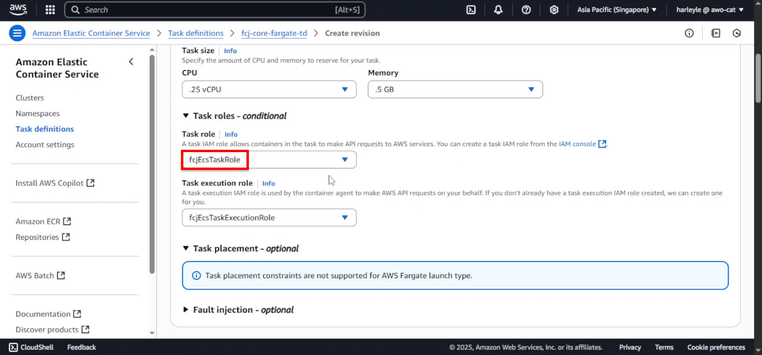762x355 pixels.
Task: Open the AWS home logo
Action: (18, 10)
